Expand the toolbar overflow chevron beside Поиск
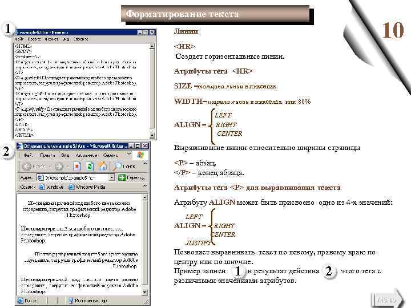Image resolution: width=411 pixels, height=308 pixels. (144, 164)
